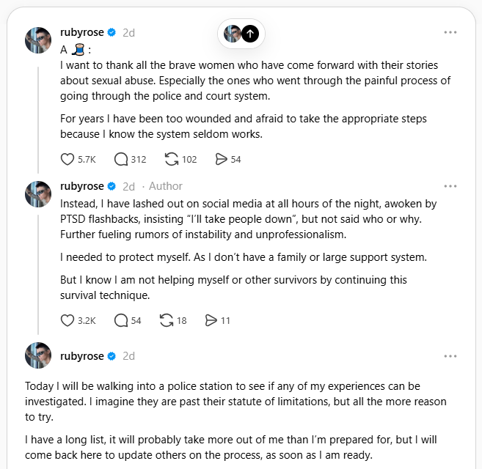This screenshot has width=482, height=469.
Task: Open replies on the first post (312)
Action: click(x=121, y=159)
